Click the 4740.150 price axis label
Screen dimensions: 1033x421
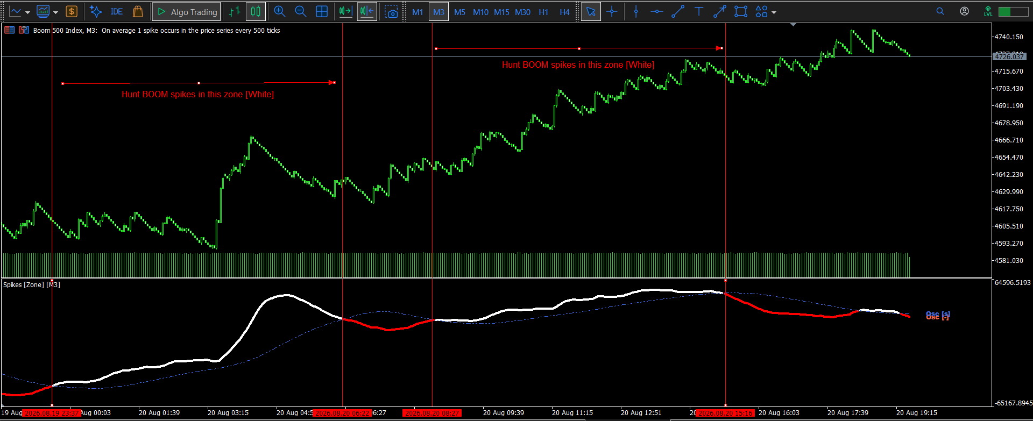click(1009, 37)
